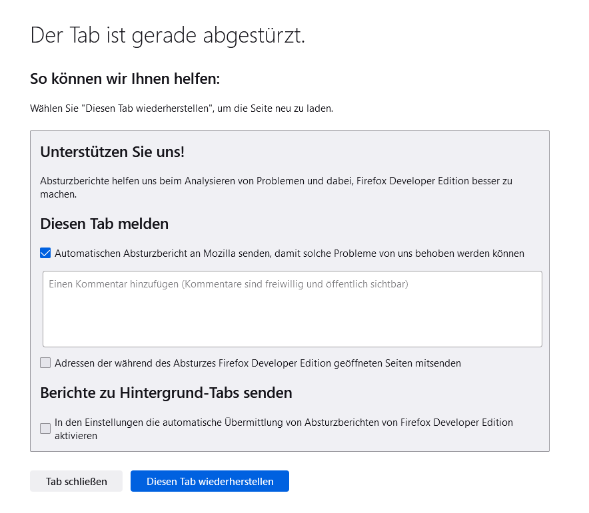Click the "Wählen Sie" instruction sentence
589x513 pixels.
pyautogui.click(x=181, y=108)
